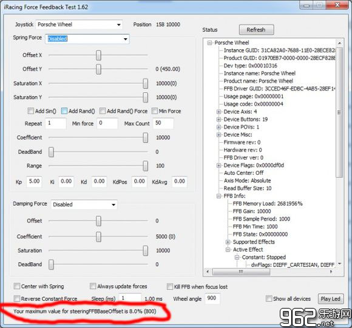Click the Repeat input field
This screenshot has height=328, width=352.
pos(56,123)
